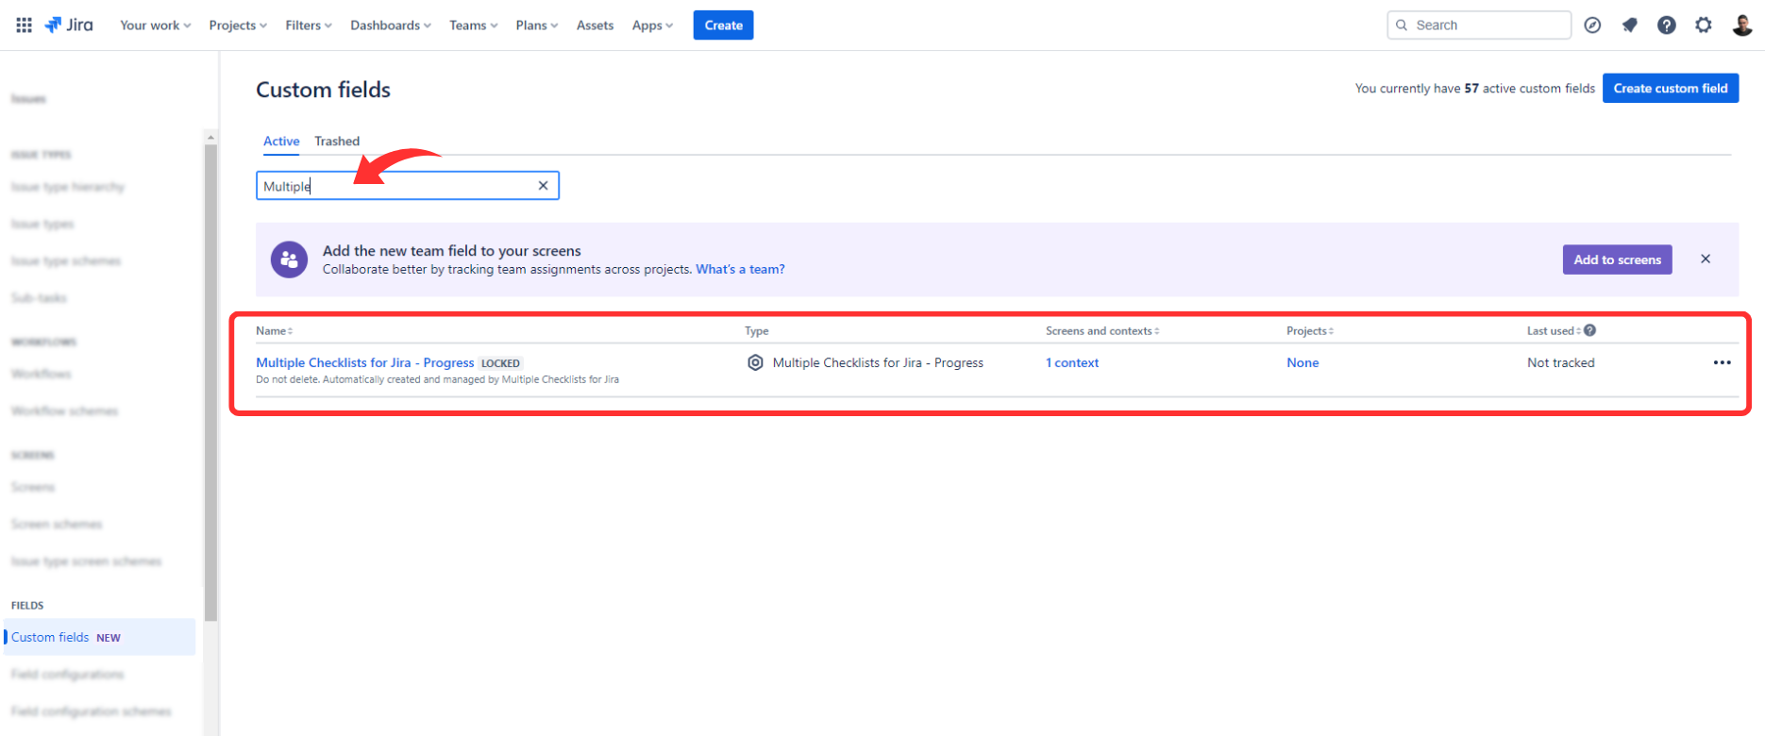Open the more actions ellipsis for the Progress field
Screen dimensions: 1765x736
click(1723, 362)
